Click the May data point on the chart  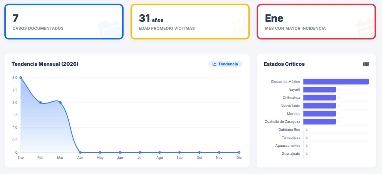(x=100, y=152)
